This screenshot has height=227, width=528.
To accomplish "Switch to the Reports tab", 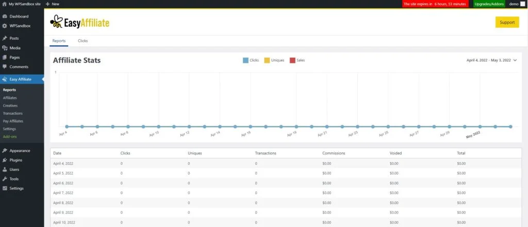I will point(59,41).
